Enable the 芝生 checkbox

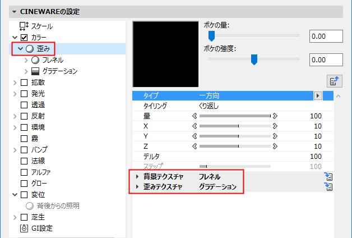click(24, 217)
